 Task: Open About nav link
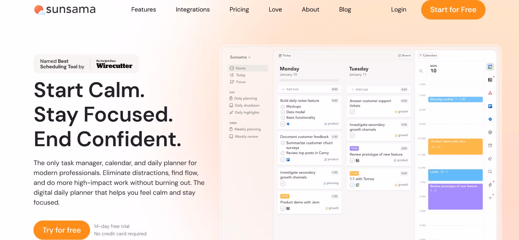pyautogui.click(x=311, y=10)
